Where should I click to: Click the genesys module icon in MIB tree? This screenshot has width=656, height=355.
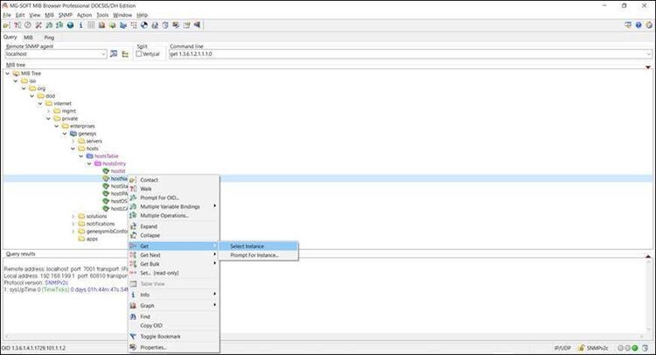tap(73, 134)
